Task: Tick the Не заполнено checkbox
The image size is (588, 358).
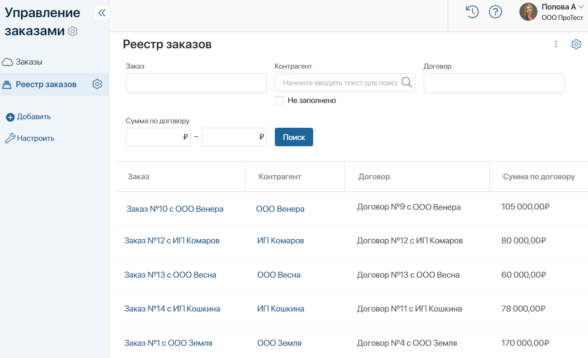Action: (279, 100)
